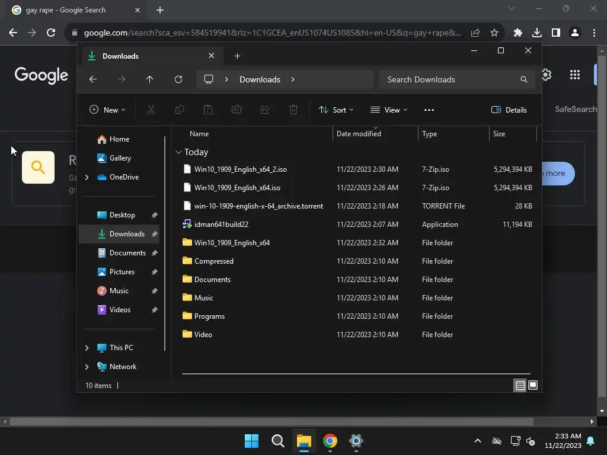Image resolution: width=607 pixels, height=455 pixels.
Task: Open the New dropdown menu
Action: (x=107, y=110)
